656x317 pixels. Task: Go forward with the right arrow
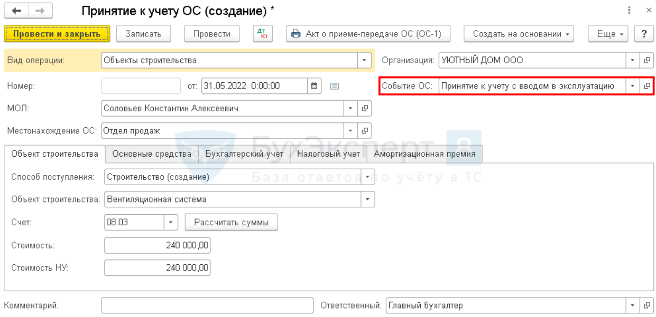[40, 11]
